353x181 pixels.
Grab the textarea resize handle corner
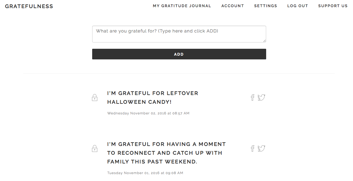click(264, 41)
